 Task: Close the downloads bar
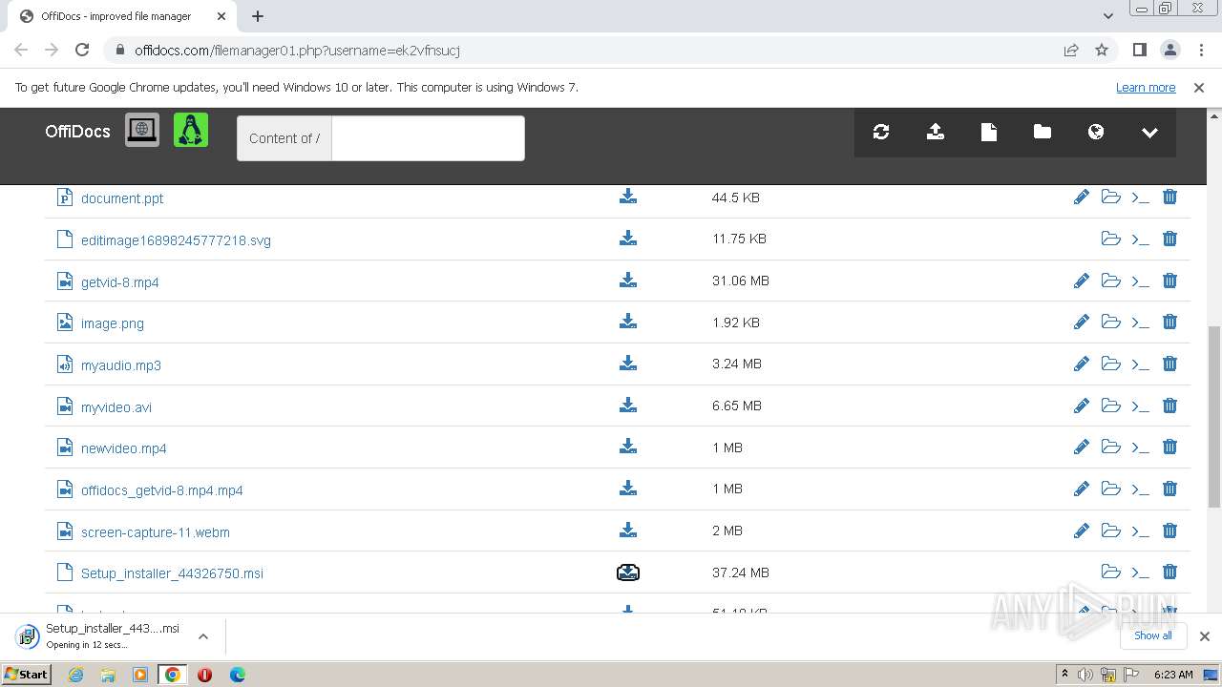click(x=1204, y=636)
